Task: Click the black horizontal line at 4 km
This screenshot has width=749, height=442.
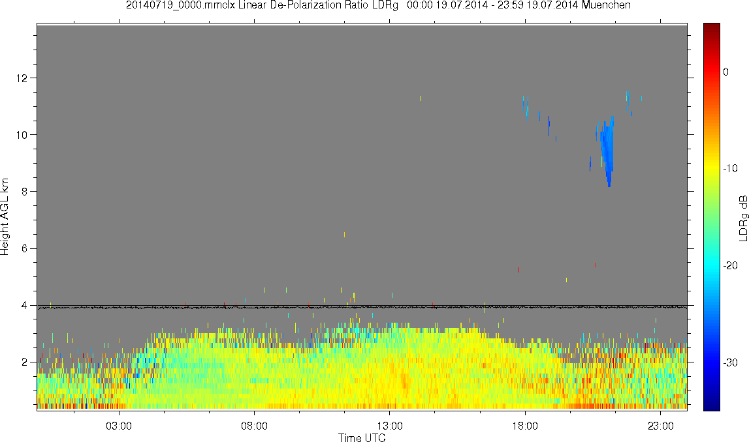Action: coord(362,306)
